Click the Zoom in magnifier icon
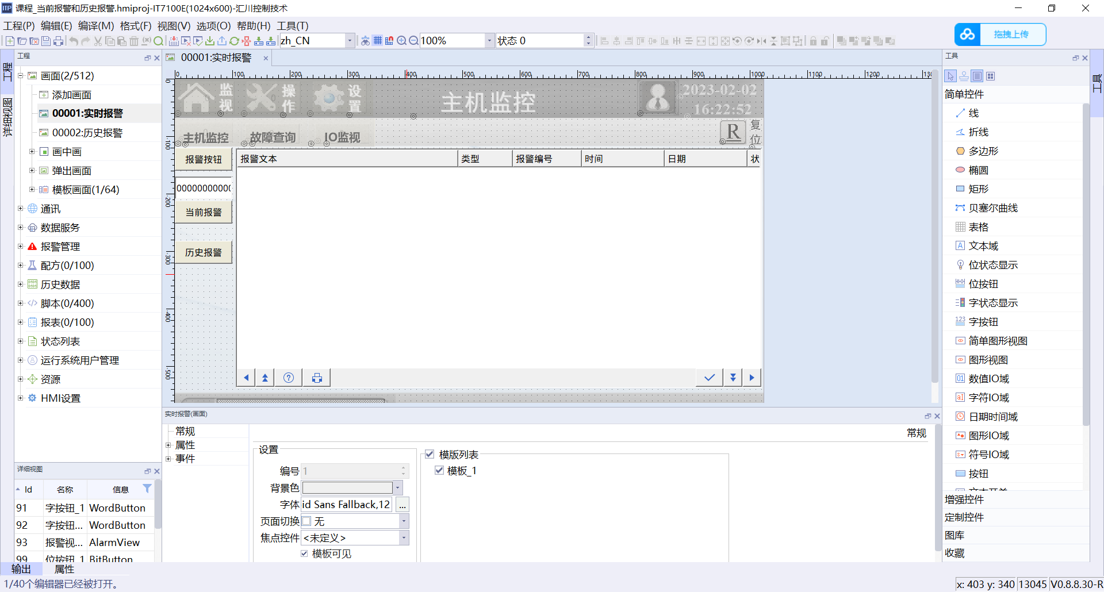 click(x=401, y=41)
